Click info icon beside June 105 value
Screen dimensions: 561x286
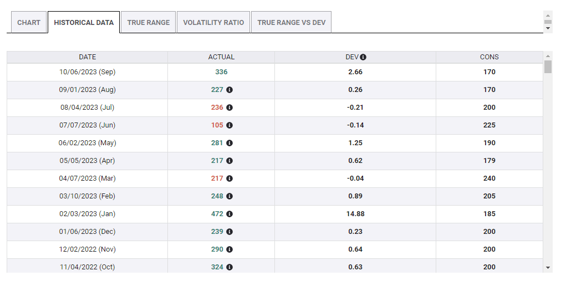(229, 125)
